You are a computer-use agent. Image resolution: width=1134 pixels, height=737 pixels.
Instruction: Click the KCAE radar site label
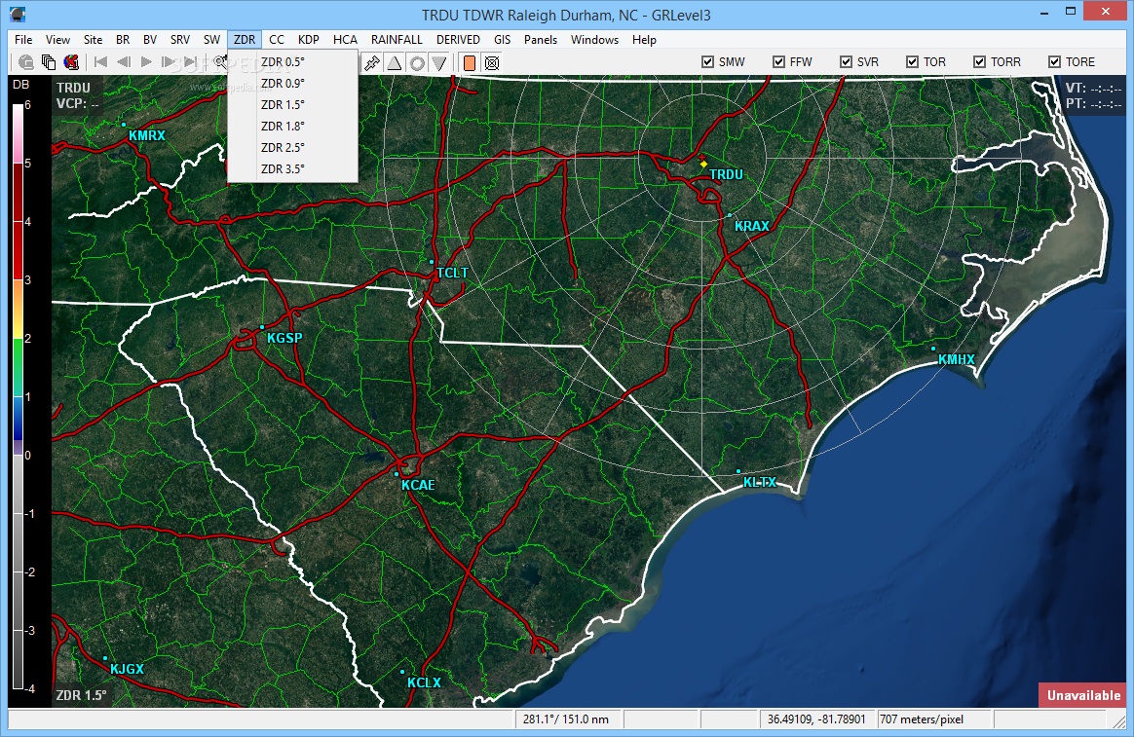coord(418,486)
